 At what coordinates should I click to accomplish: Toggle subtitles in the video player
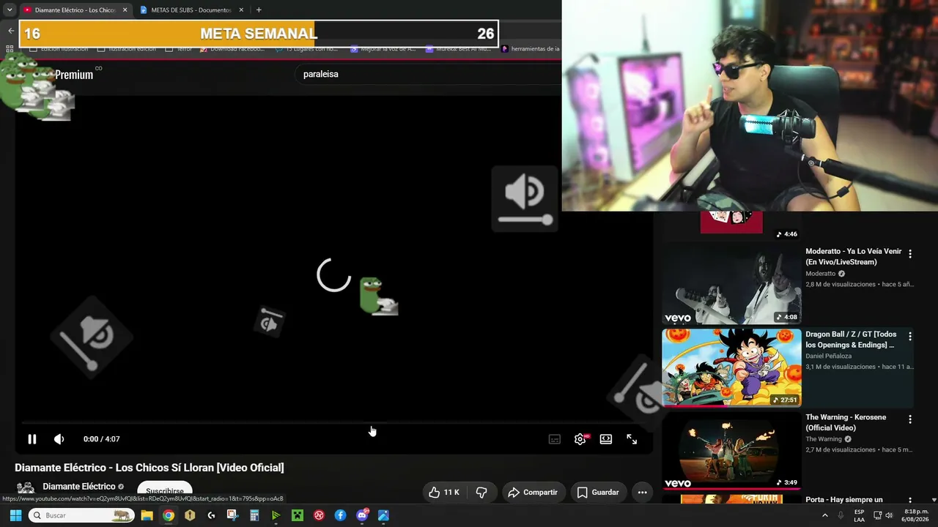555,439
